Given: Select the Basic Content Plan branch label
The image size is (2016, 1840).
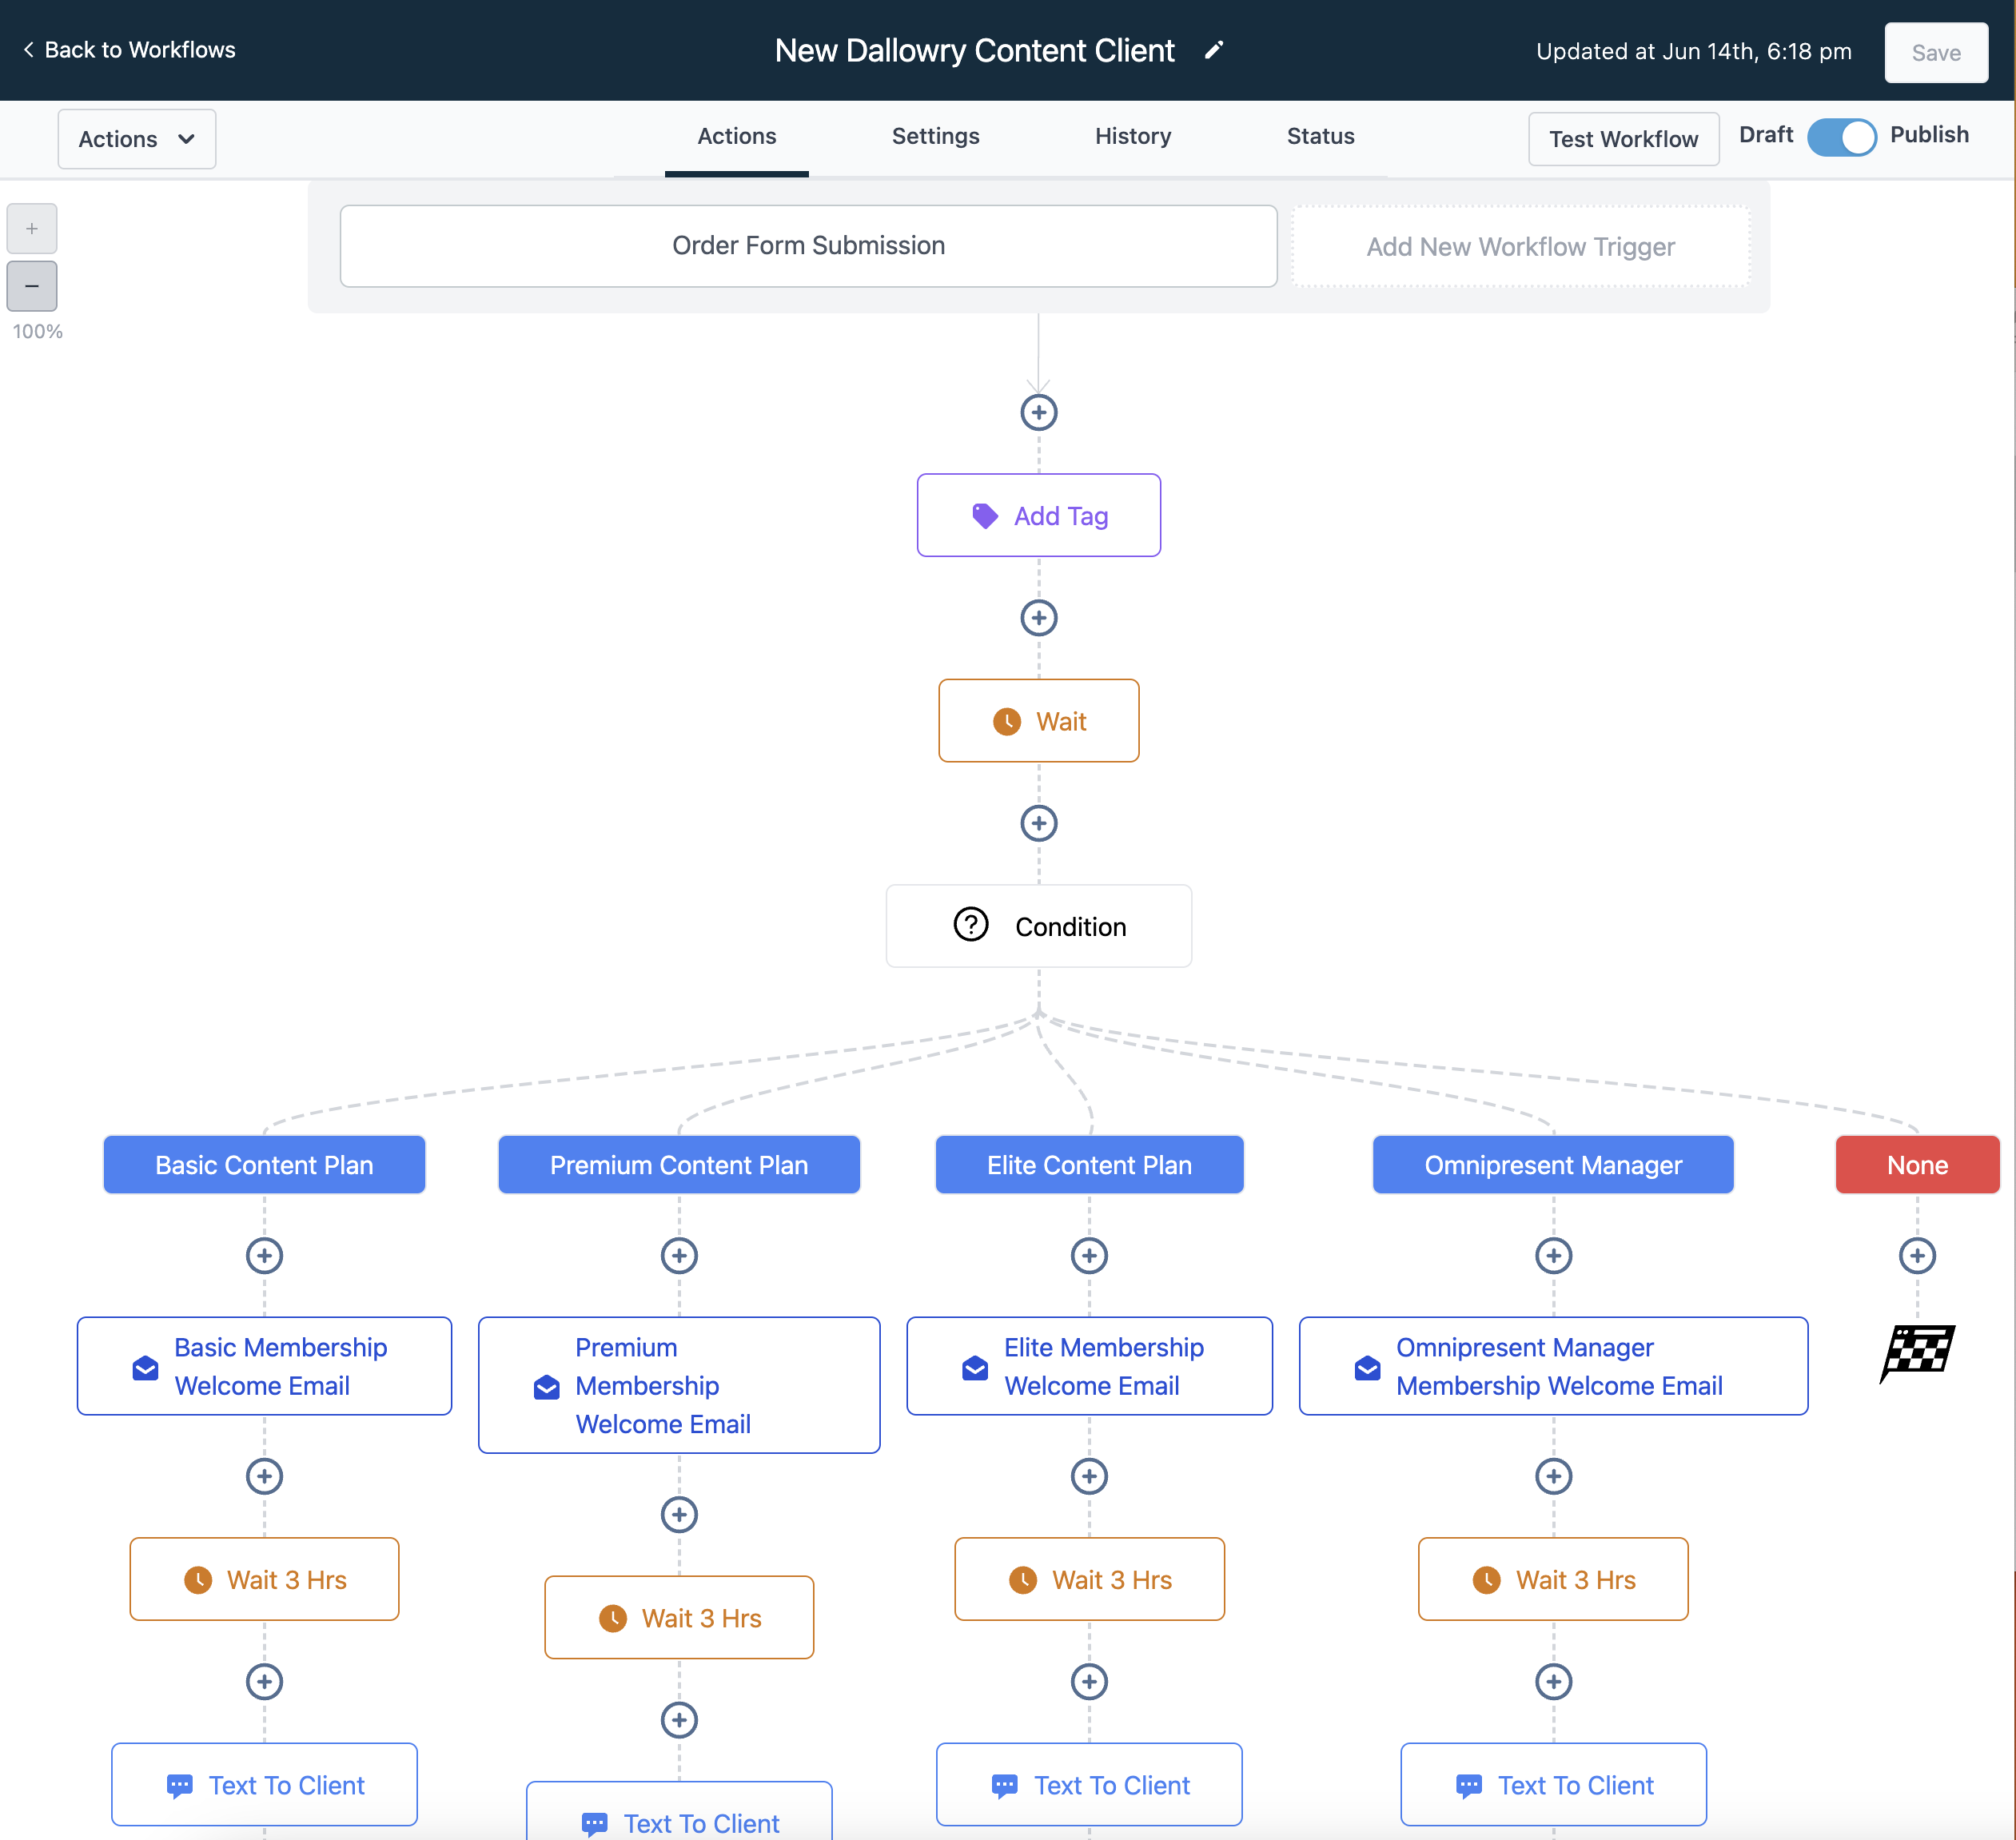Looking at the screenshot, I should coord(264,1165).
